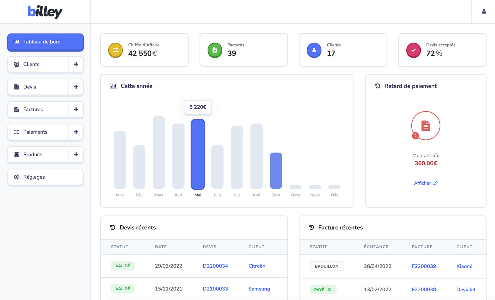Add new paiement with plus button
This screenshot has height=300, width=495.
coord(76,132)
